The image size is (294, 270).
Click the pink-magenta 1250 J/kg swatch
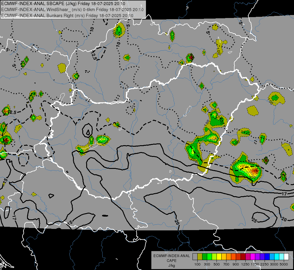click(x=248, y=257)
